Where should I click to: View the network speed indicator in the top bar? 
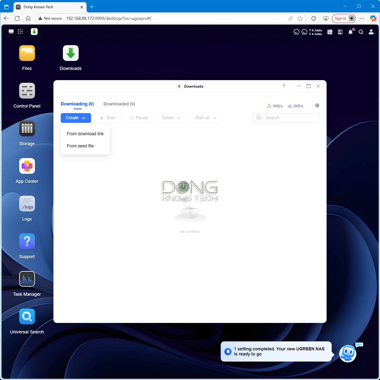316,32
